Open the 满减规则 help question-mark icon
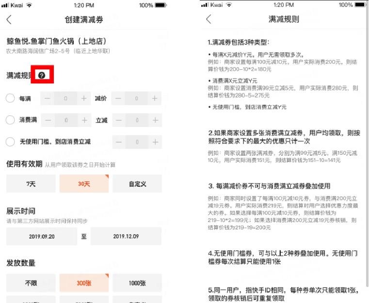This screenshot has height=303, width=369. point(42,75)
